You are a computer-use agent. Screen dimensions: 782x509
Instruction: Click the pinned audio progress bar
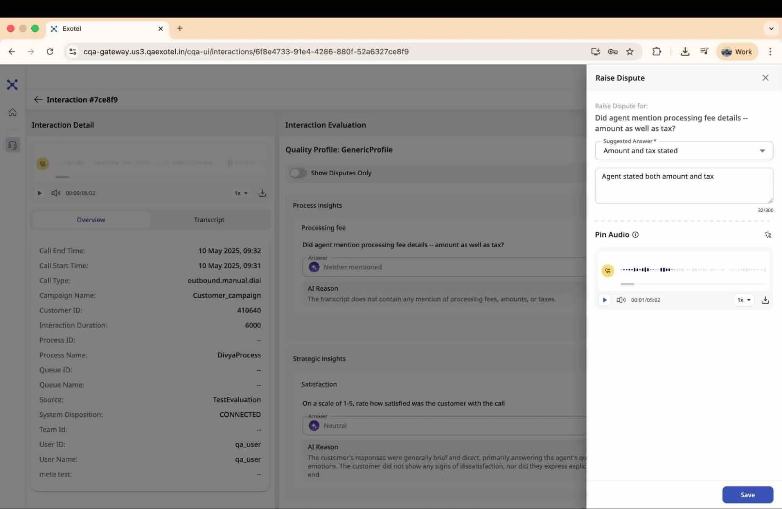click(x=693, y=284)
